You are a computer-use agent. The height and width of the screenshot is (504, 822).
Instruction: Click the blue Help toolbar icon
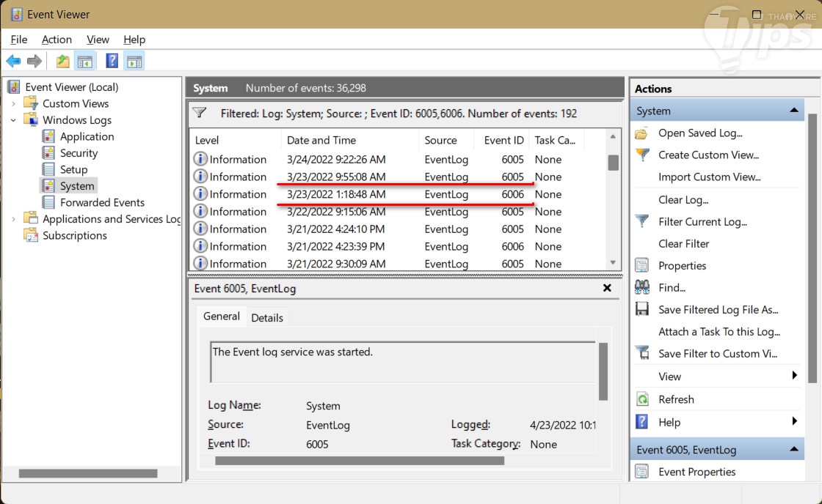click(x=112, y=61)
